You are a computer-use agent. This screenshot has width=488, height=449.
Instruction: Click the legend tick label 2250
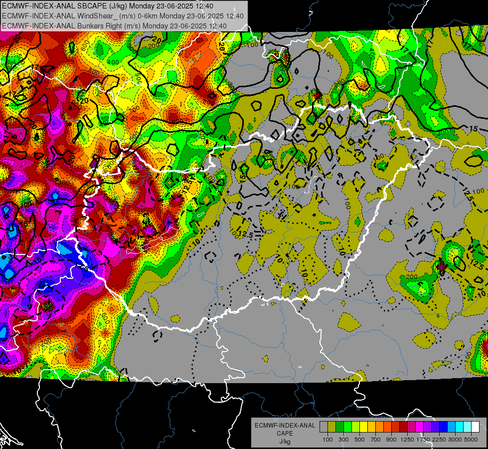439,440
